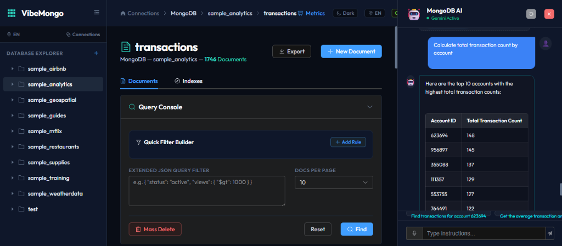
Task: Collapse sidebar using the menu fold icon
Action: [97, 13]
